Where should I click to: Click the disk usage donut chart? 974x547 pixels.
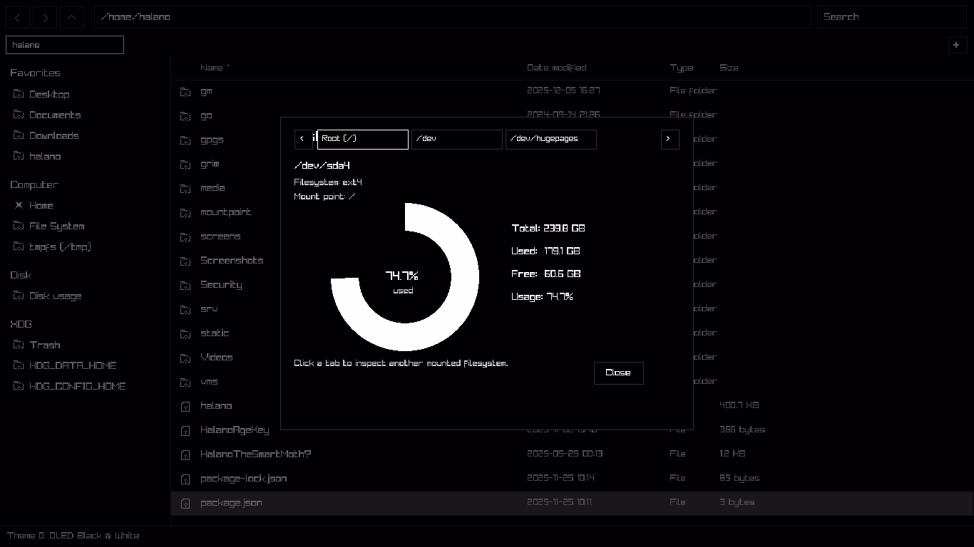(405, 277)
